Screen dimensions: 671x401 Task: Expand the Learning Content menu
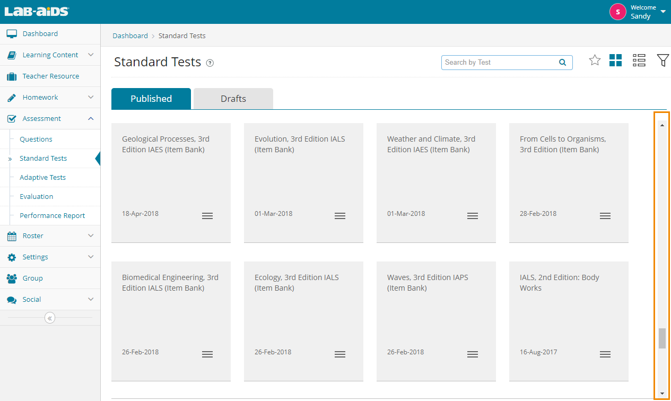[91, 55]
